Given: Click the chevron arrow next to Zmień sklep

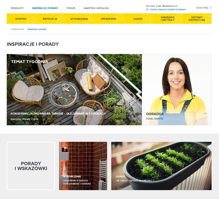Looking at the screenshot, I should coord(211,8).
